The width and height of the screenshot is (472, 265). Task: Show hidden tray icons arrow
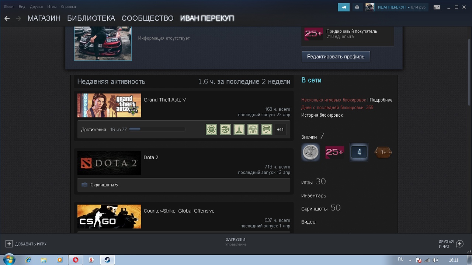click(410, 260)
